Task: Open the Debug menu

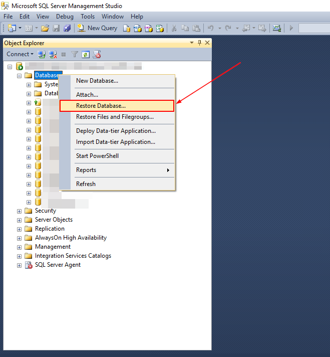Action: click(65, 17)
